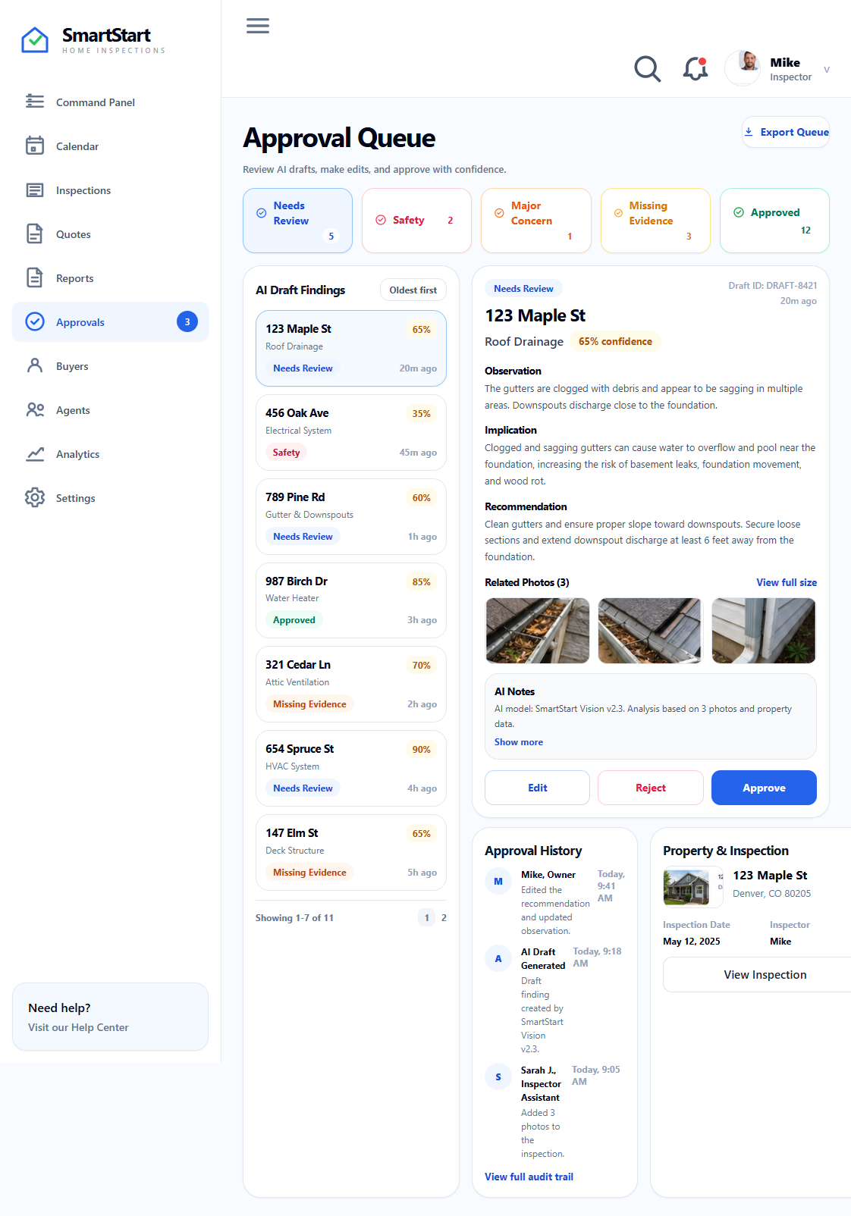Open the downspout related photo thumbnail
851x1216 pixels.
click(763, 631)
